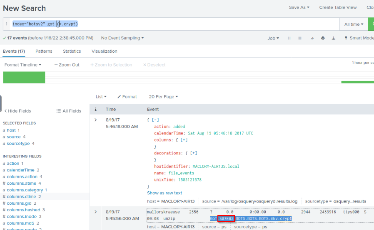This screenshot has height=230, width=374.
Task: Print the search results
Action: coord(323,38)
